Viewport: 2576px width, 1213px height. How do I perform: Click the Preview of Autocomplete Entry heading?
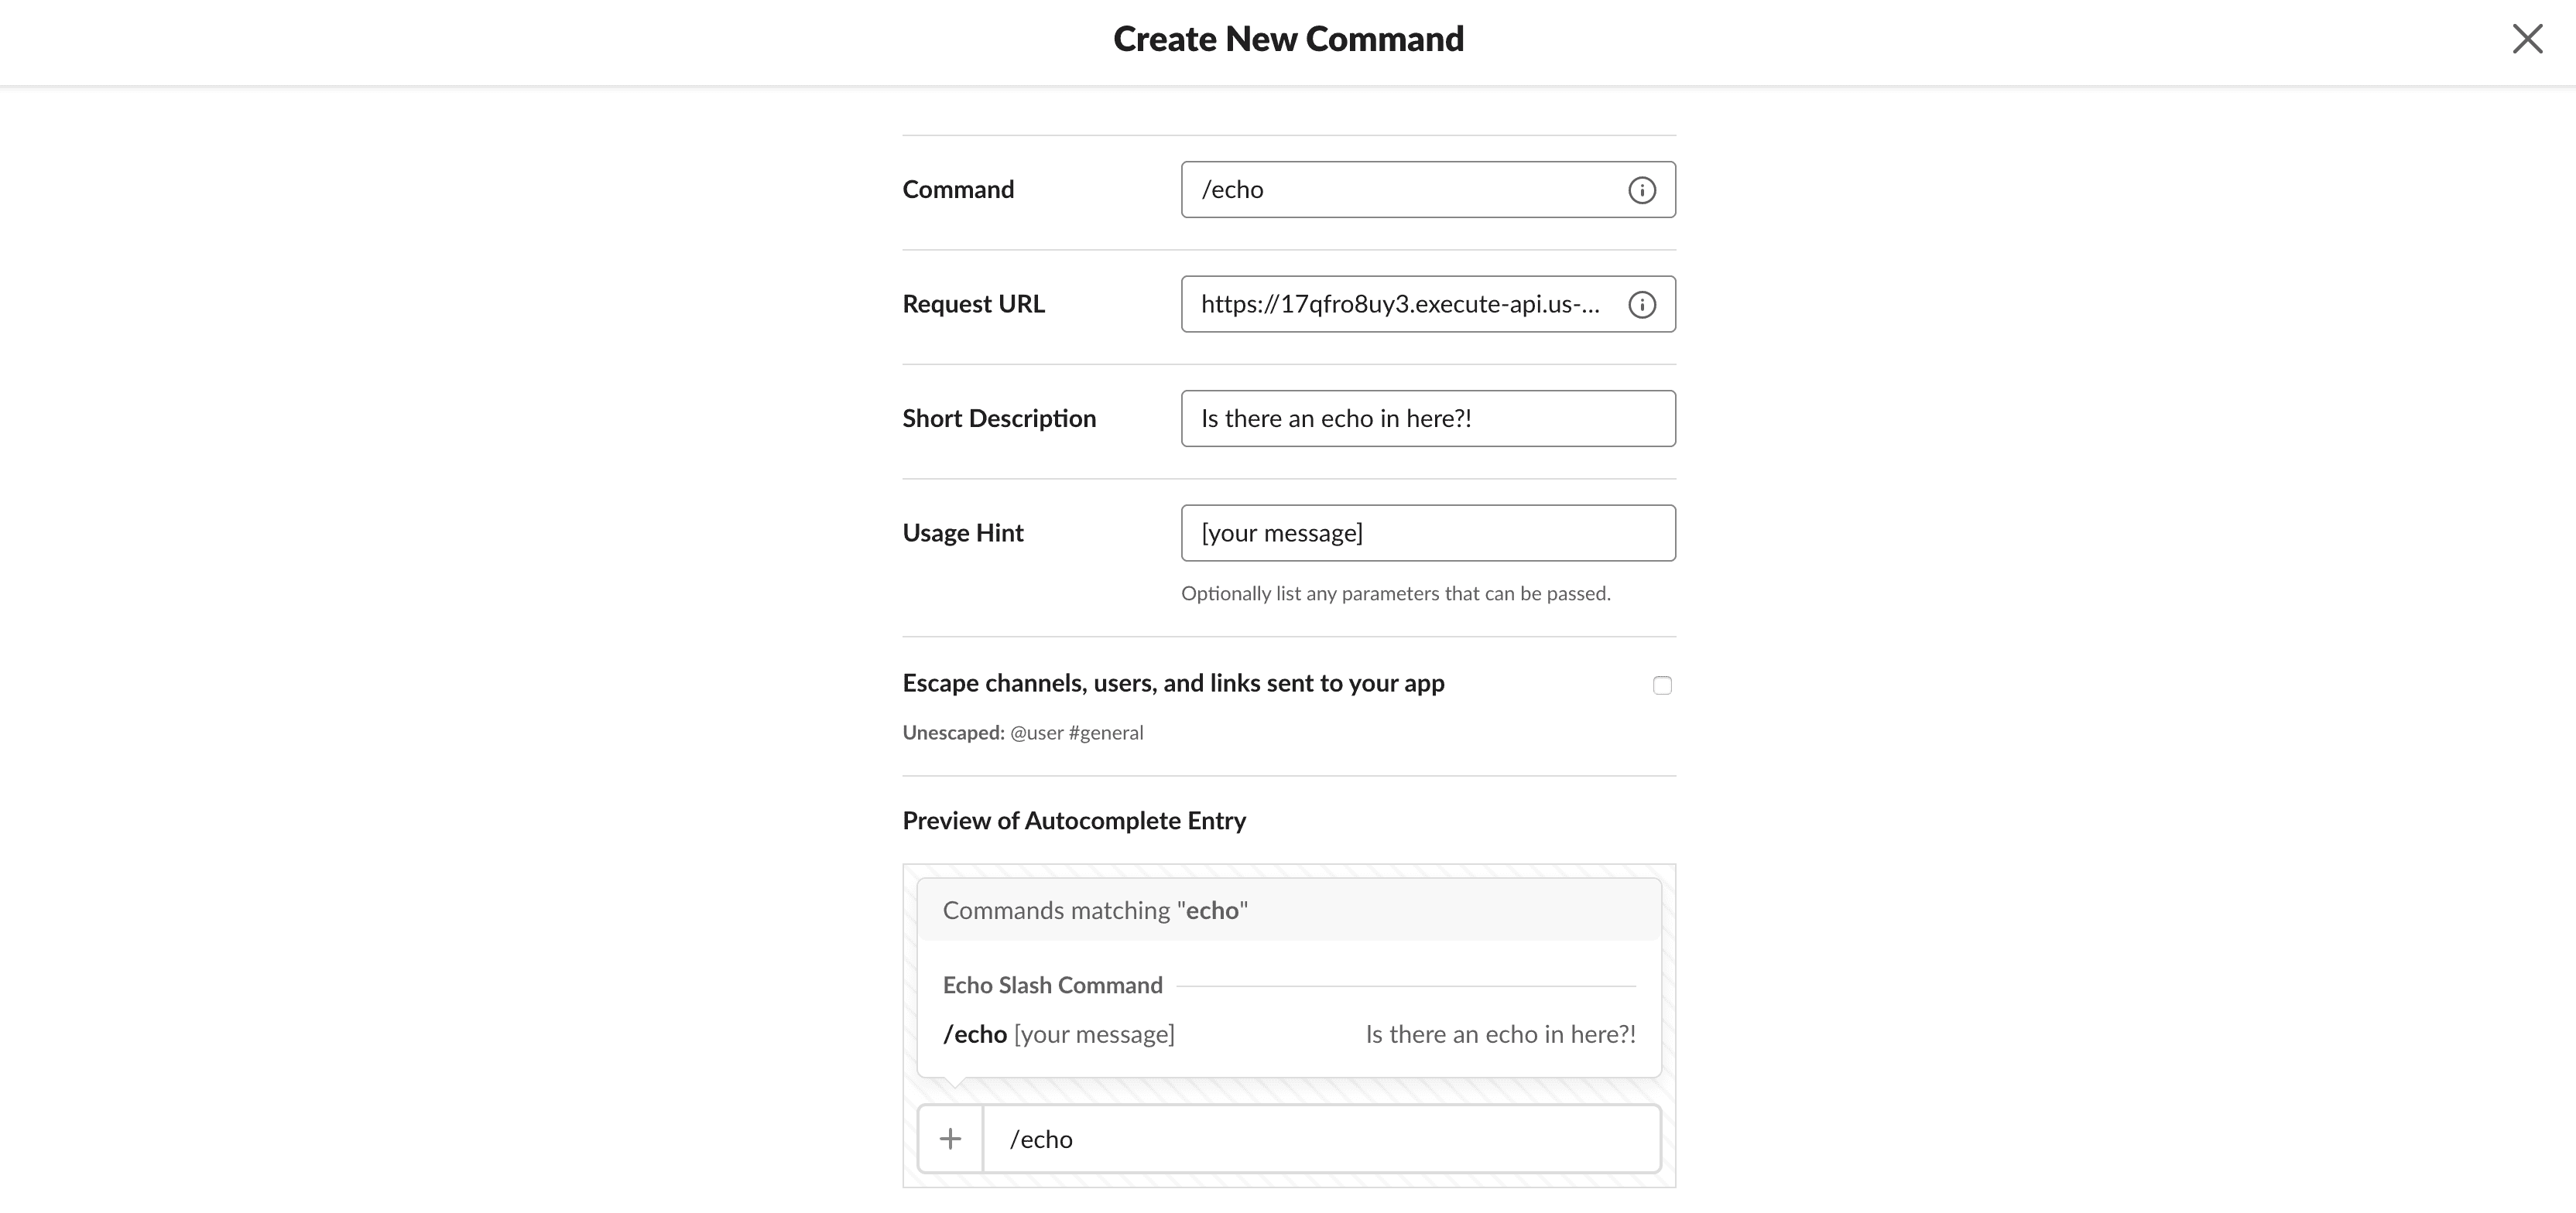(1074, 822)
